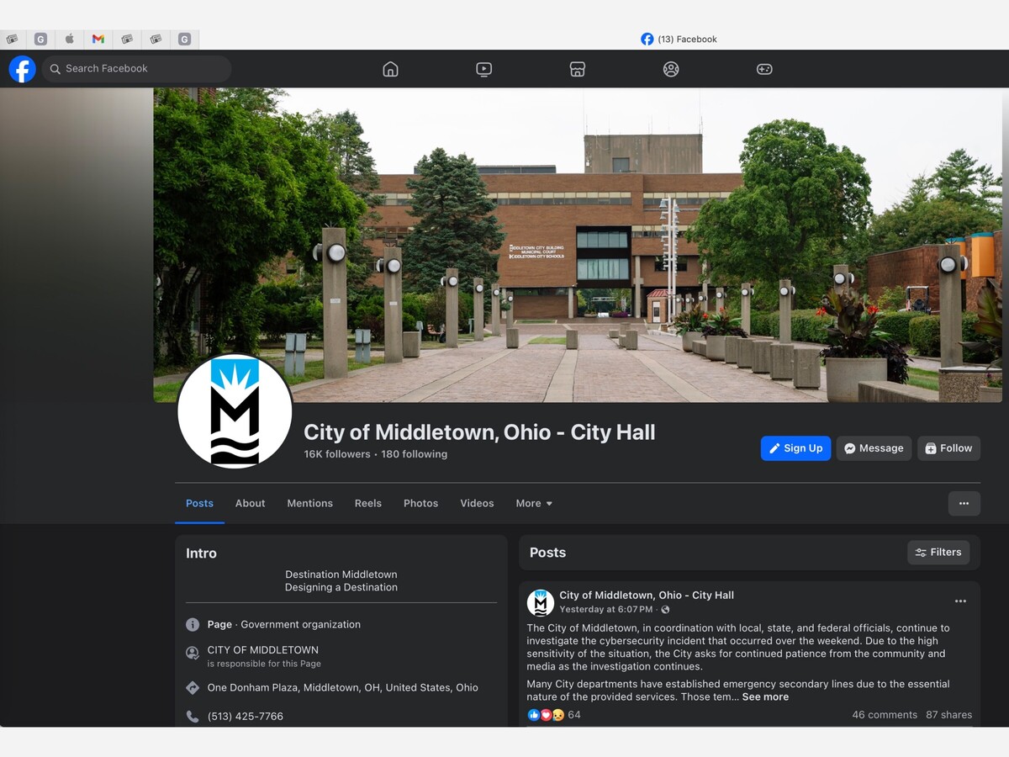
Task: Click the "16K followers" link
Action: tap(337, 454)
